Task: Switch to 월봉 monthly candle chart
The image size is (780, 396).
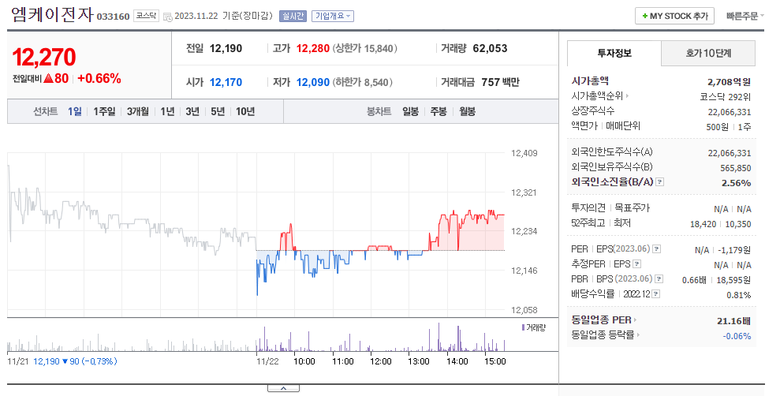Action: [467, 111]
